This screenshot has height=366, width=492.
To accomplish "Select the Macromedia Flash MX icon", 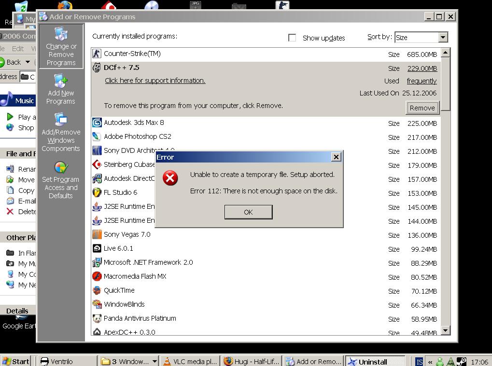I will [x=97, y=276].
